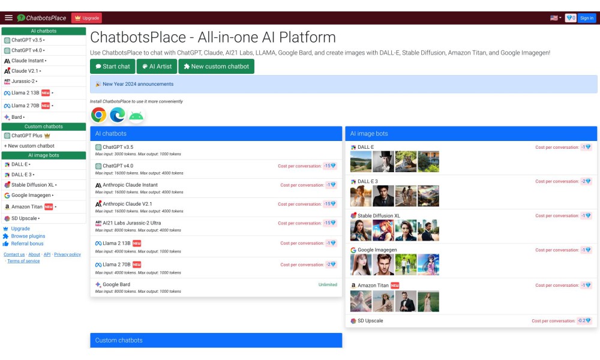Expand Llama 2 13B sidebar item
600x360 pixels.
pyautogui.click(x=44, y=93)
